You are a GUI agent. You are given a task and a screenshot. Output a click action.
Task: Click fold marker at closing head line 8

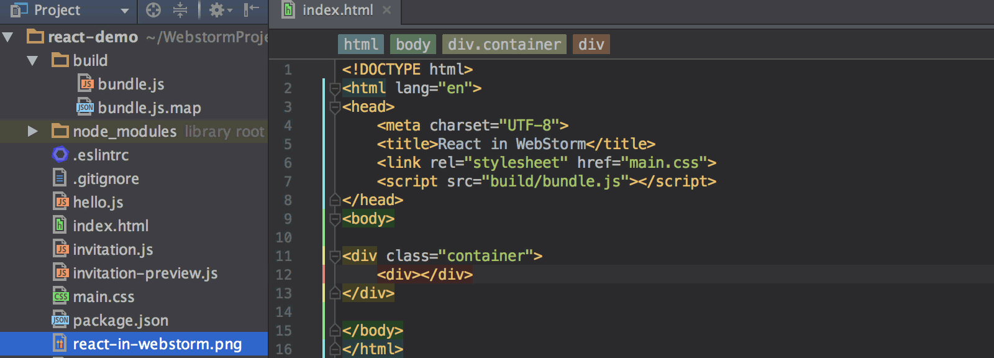click(x=335, y=200)
